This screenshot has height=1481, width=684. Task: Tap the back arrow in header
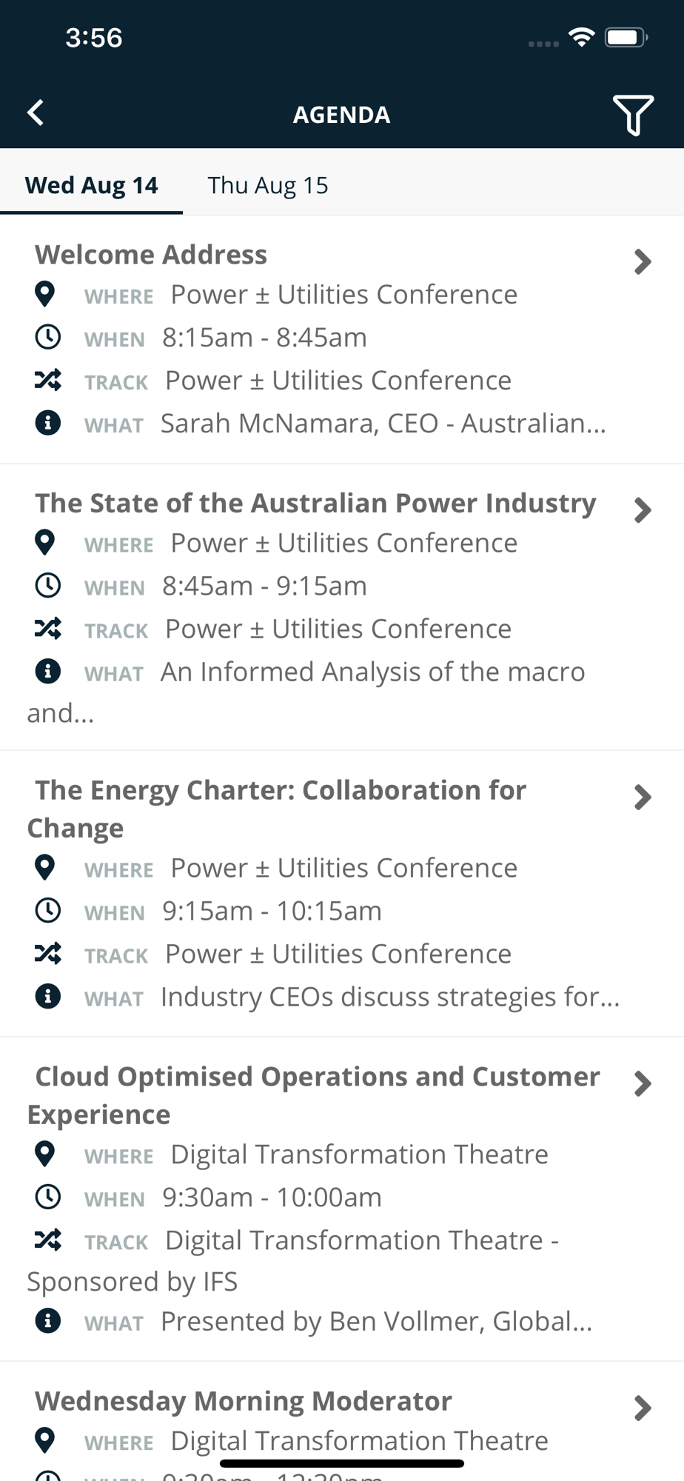click(36, 113)
